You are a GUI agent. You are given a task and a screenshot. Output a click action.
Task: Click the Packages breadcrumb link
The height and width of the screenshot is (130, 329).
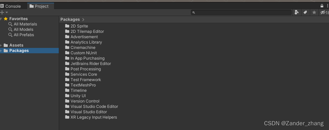coord(70,19)
